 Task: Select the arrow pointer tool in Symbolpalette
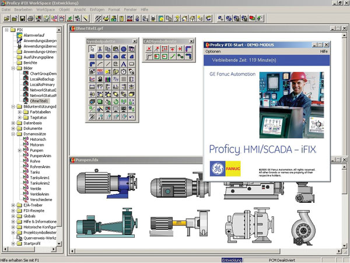92,49
